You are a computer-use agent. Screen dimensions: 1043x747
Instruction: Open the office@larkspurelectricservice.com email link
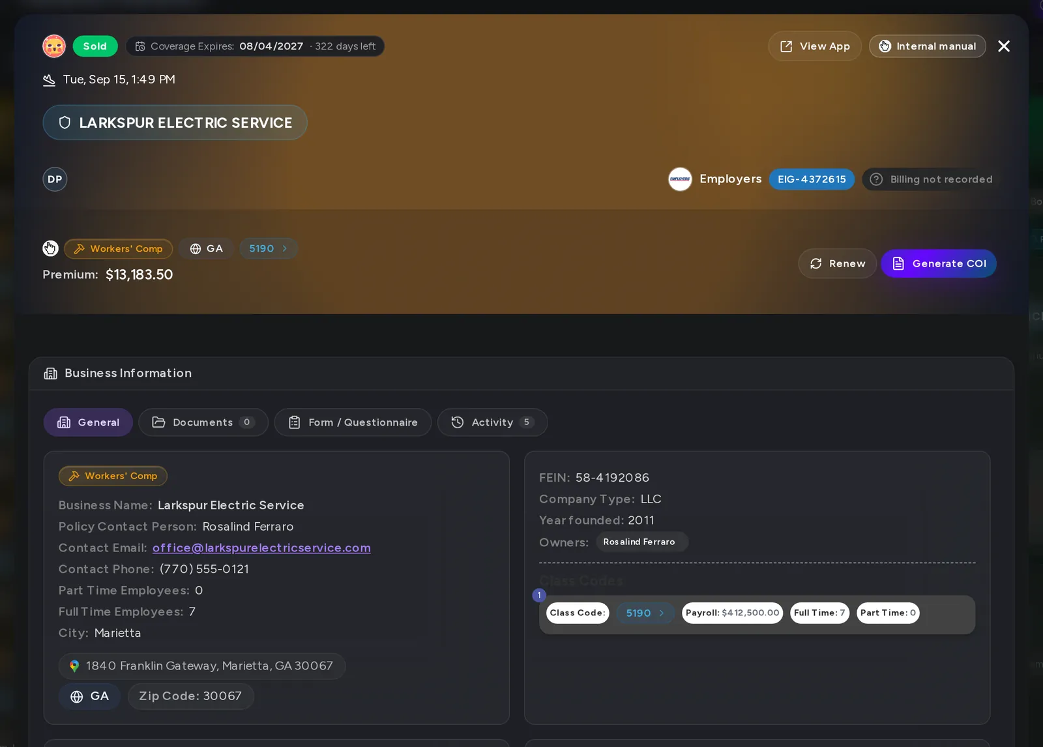[x=261, y=548]
